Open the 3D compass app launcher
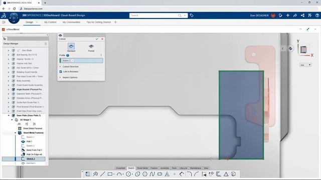This screenshot has width=321, height=180. coord(14,18)
